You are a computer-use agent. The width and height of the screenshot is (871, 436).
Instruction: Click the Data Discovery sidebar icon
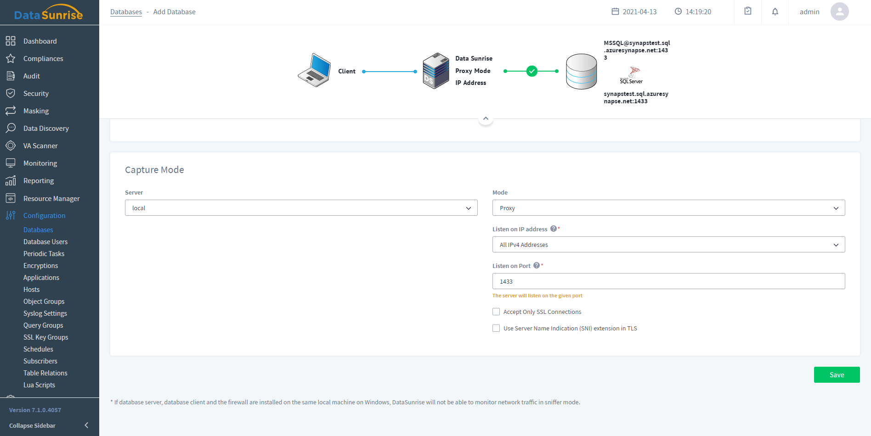tap(11, 128)
